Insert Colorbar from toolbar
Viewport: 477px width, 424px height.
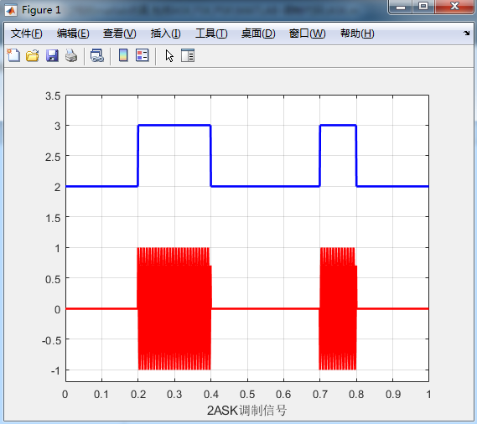(x=123, y=55)
